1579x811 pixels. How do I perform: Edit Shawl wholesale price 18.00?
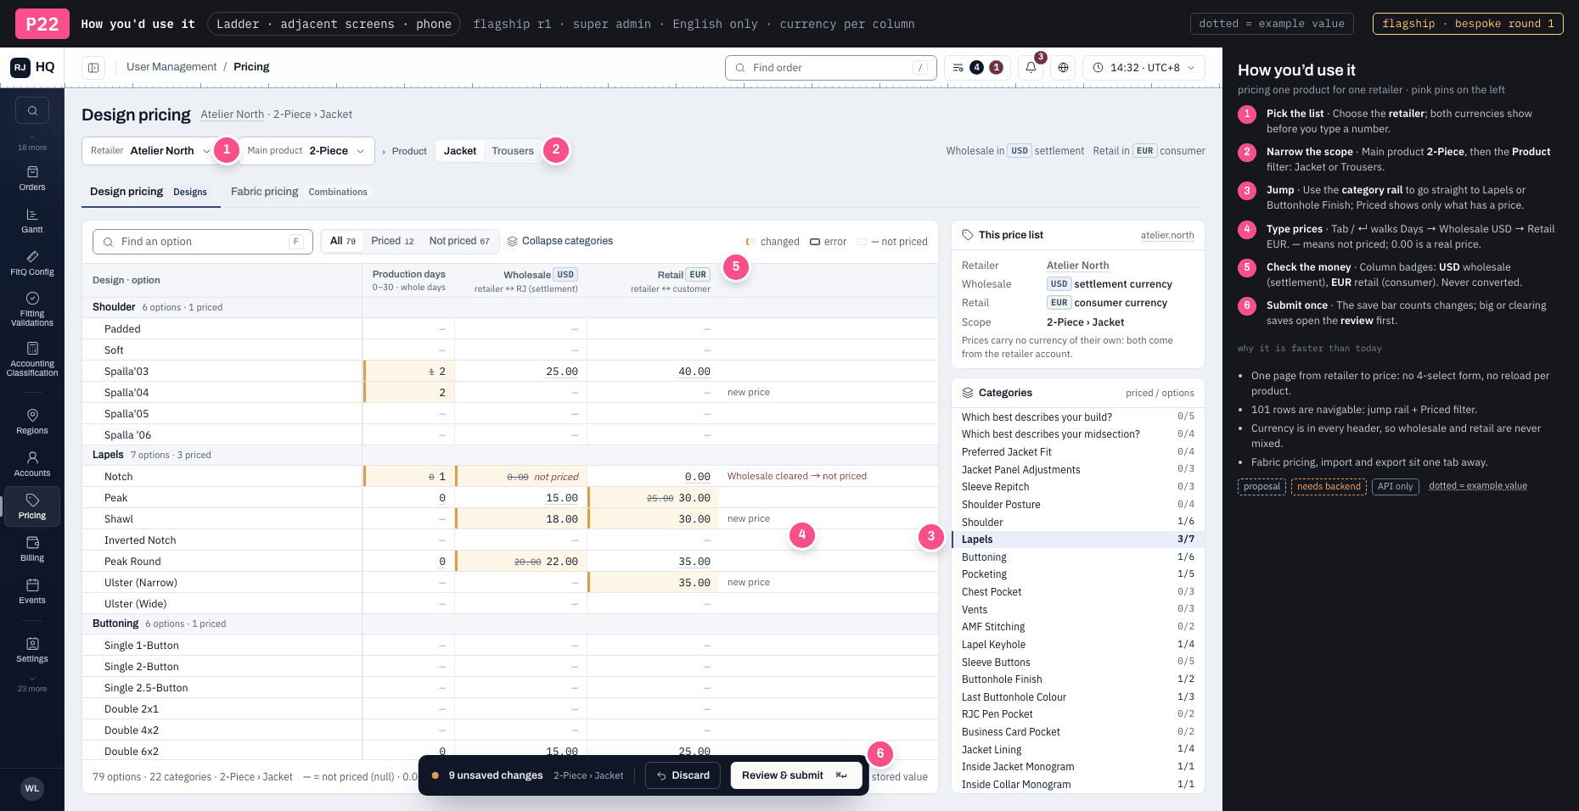[521, 519]
